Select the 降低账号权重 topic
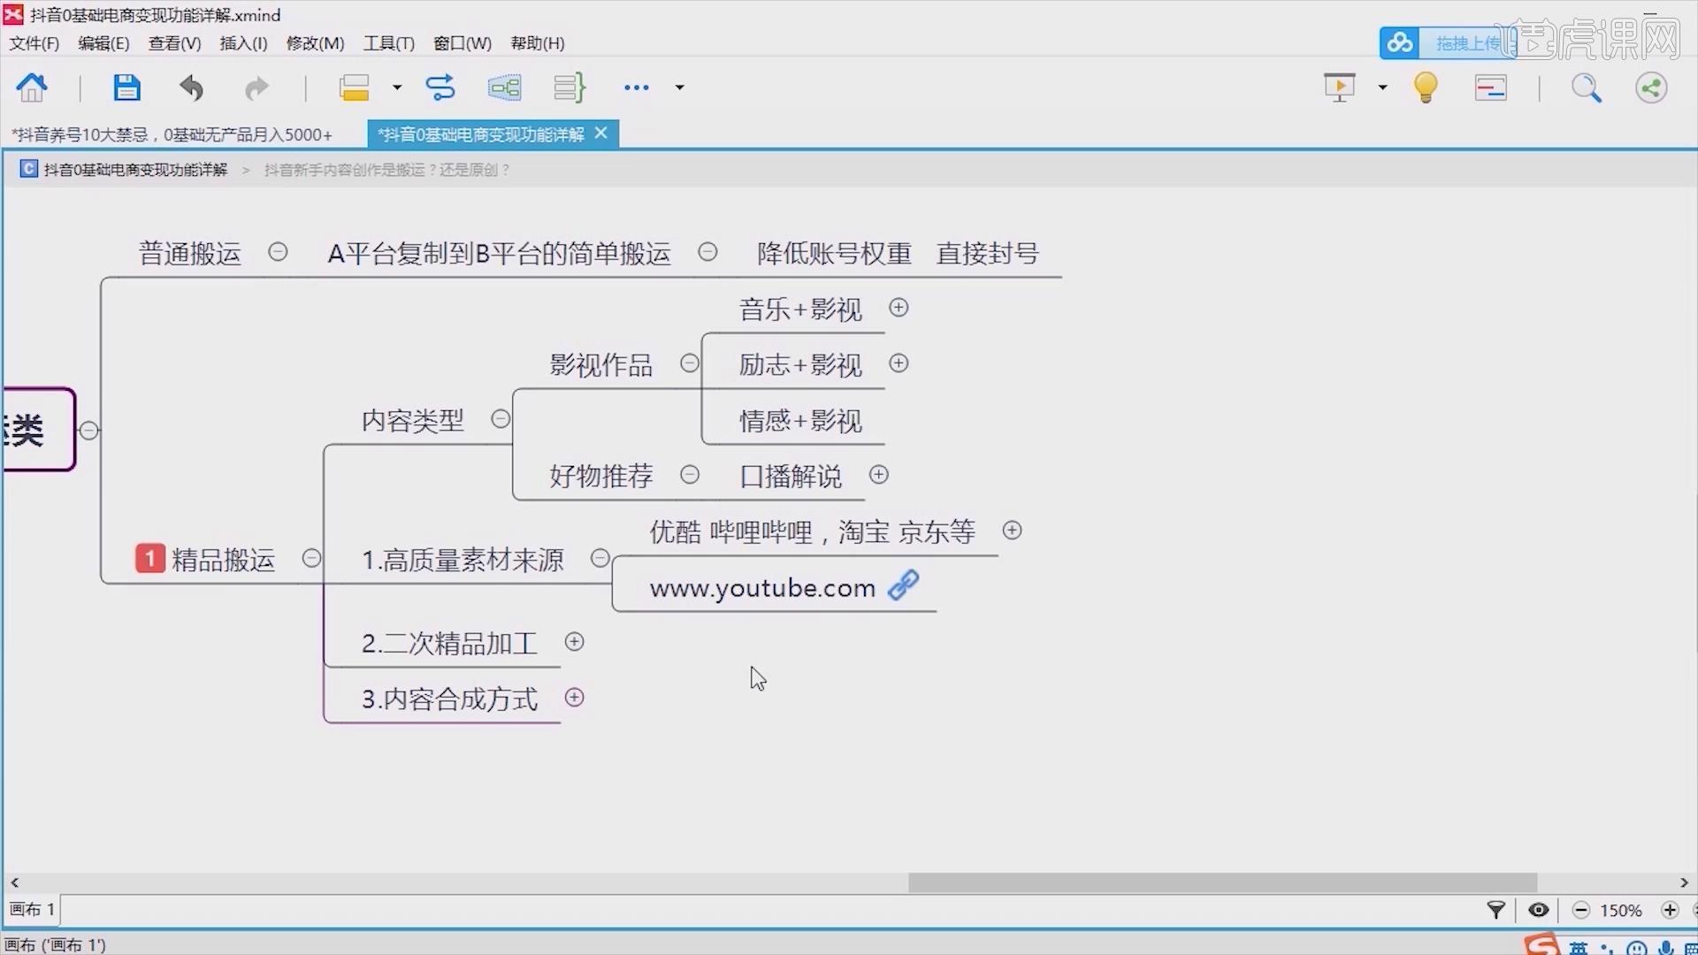This screenshot has width=1698, height=955. [x=834, y=254]
